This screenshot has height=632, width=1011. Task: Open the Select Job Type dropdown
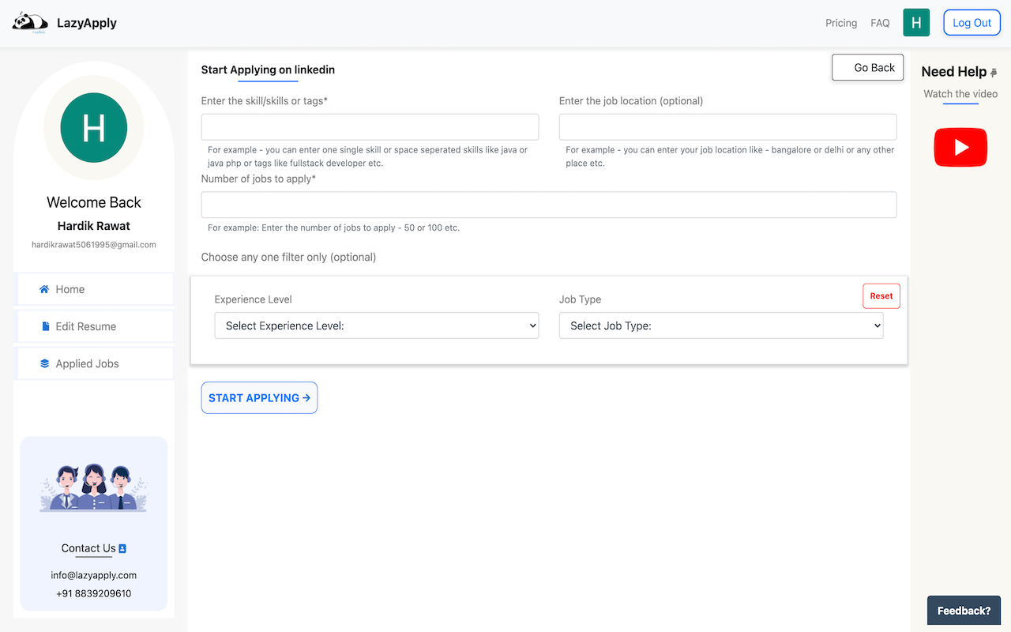(x=720, y=325)
